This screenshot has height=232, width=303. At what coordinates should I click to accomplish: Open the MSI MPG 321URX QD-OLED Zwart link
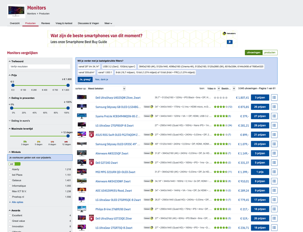pos(116,172)
